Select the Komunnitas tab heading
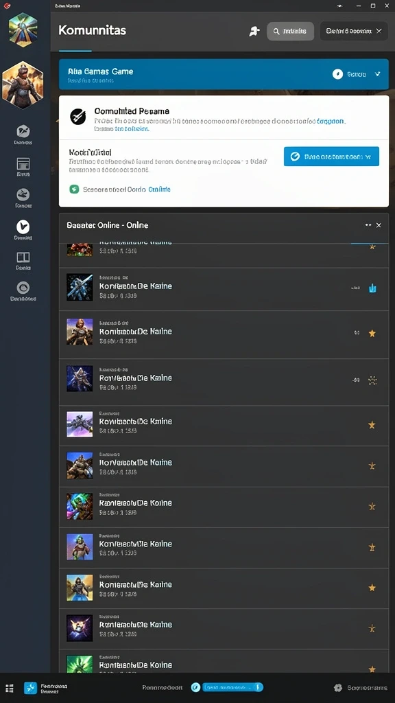Viewport: 395px width, 703px height. pos(93,30)
